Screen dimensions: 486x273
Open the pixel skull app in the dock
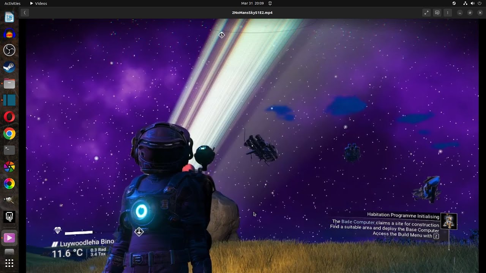9,217
